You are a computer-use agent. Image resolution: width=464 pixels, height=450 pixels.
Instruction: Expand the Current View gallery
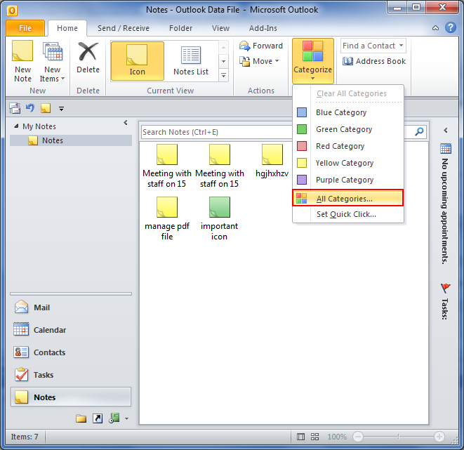pyautogui.click(x=224, y=75)
